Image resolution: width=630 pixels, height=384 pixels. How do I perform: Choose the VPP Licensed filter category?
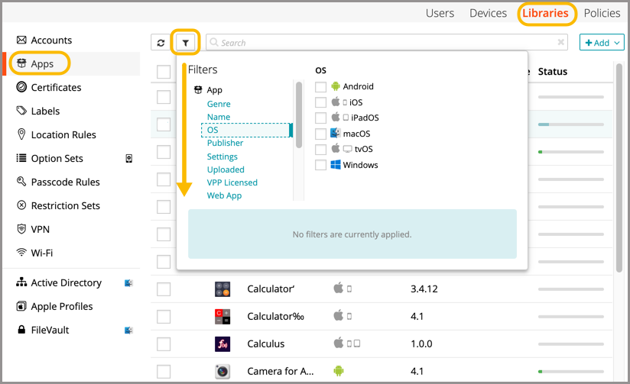coord(232,182)
